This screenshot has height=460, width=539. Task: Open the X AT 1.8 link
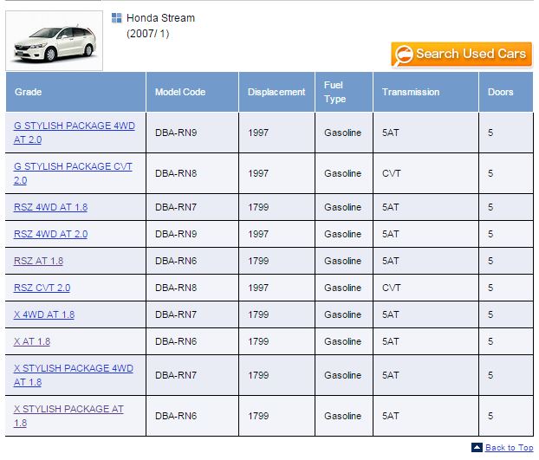coord(32,341)
